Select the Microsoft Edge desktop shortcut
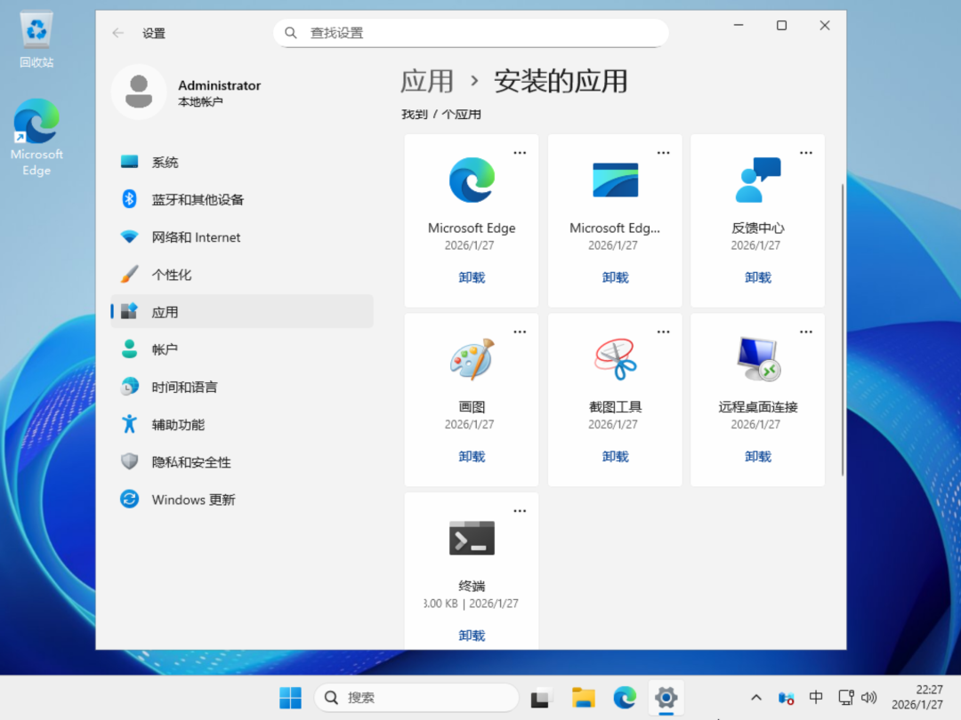Screen dimensions: 961x720 point(36,138)
